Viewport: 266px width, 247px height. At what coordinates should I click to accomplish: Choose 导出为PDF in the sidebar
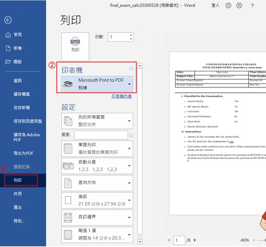tap(23, 153)
